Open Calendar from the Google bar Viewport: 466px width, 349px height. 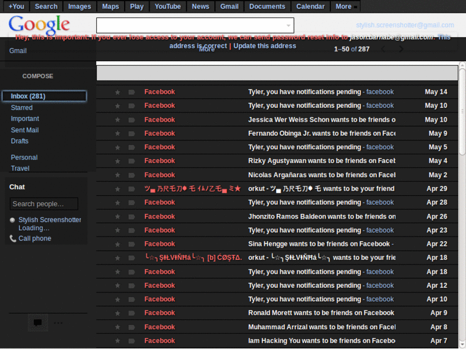(310, 6)
